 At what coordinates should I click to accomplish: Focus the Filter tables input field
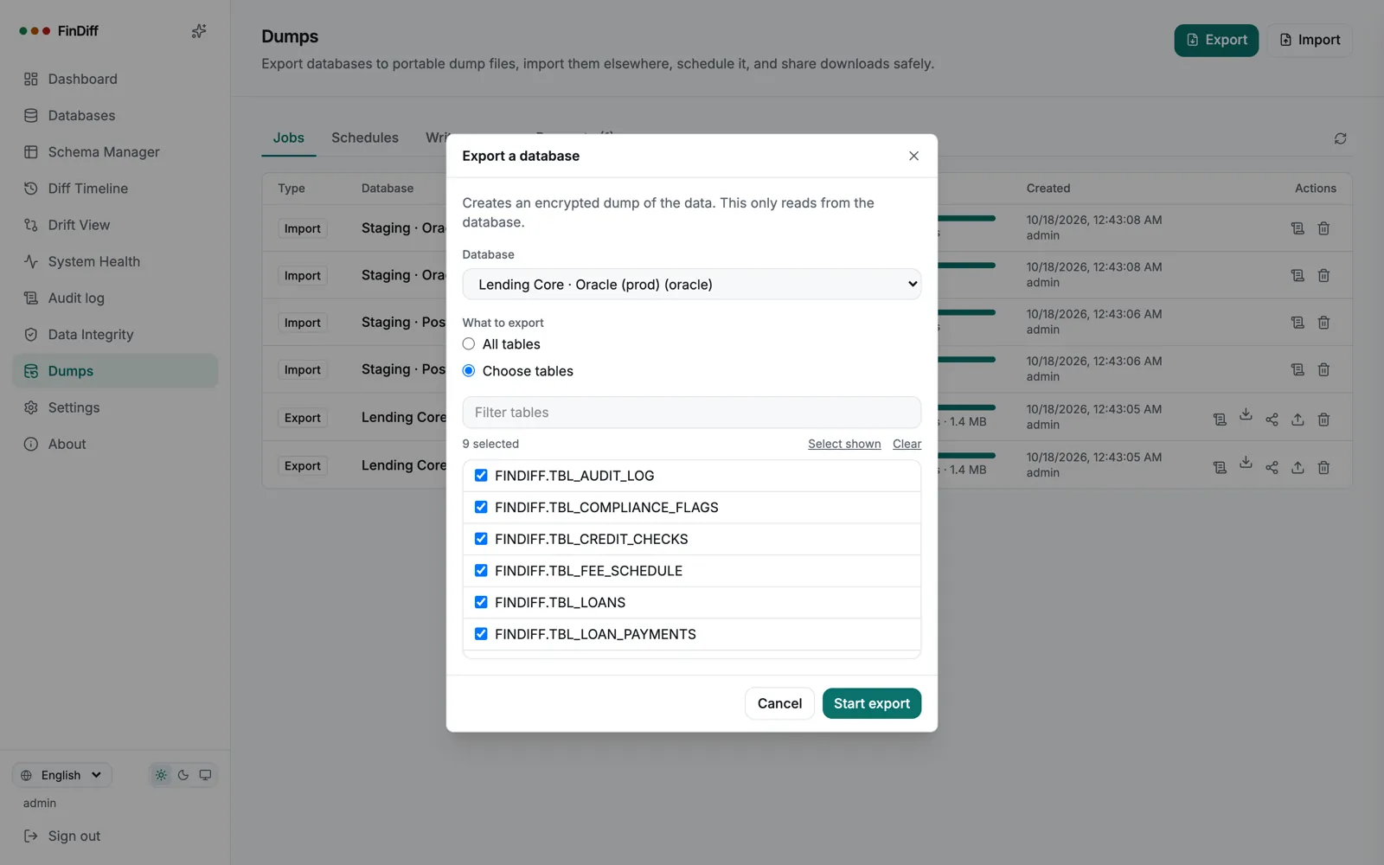(692, 413)
